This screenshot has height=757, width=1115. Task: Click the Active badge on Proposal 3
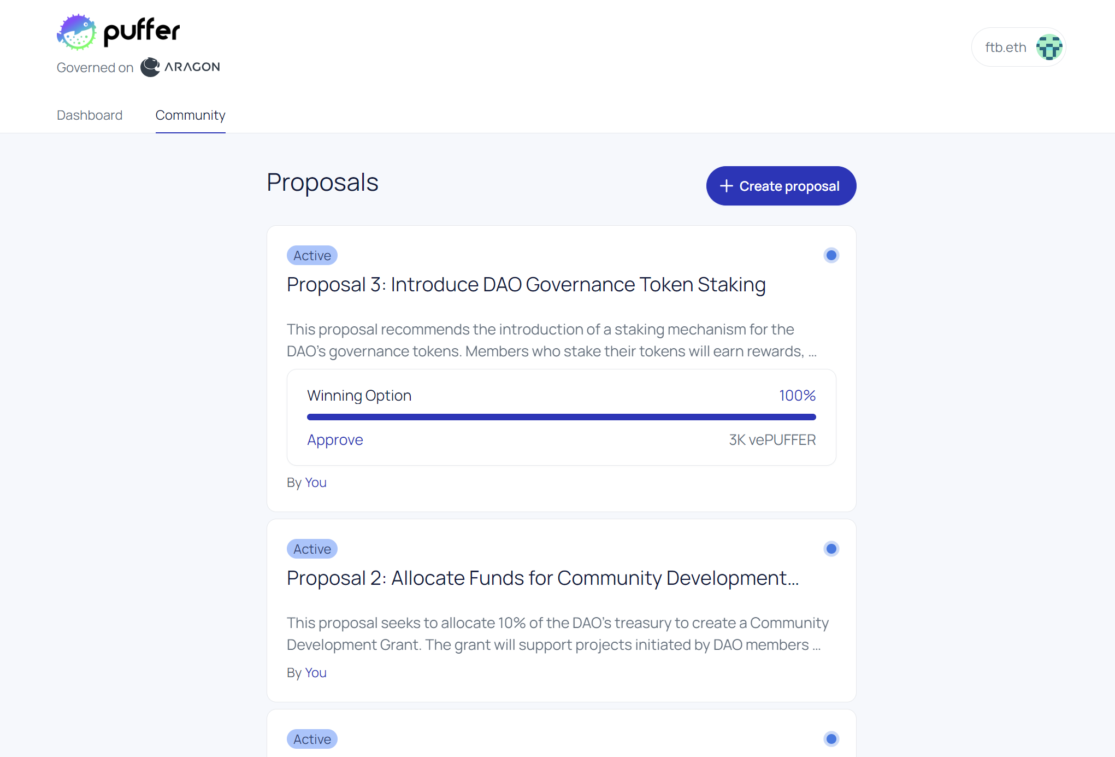(312, 256)
